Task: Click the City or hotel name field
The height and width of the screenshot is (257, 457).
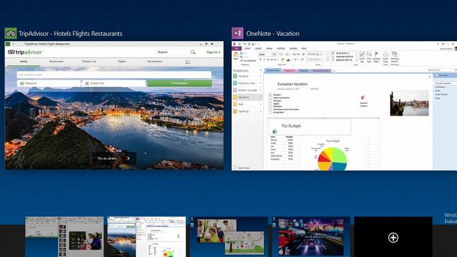Action: point(114,75)
